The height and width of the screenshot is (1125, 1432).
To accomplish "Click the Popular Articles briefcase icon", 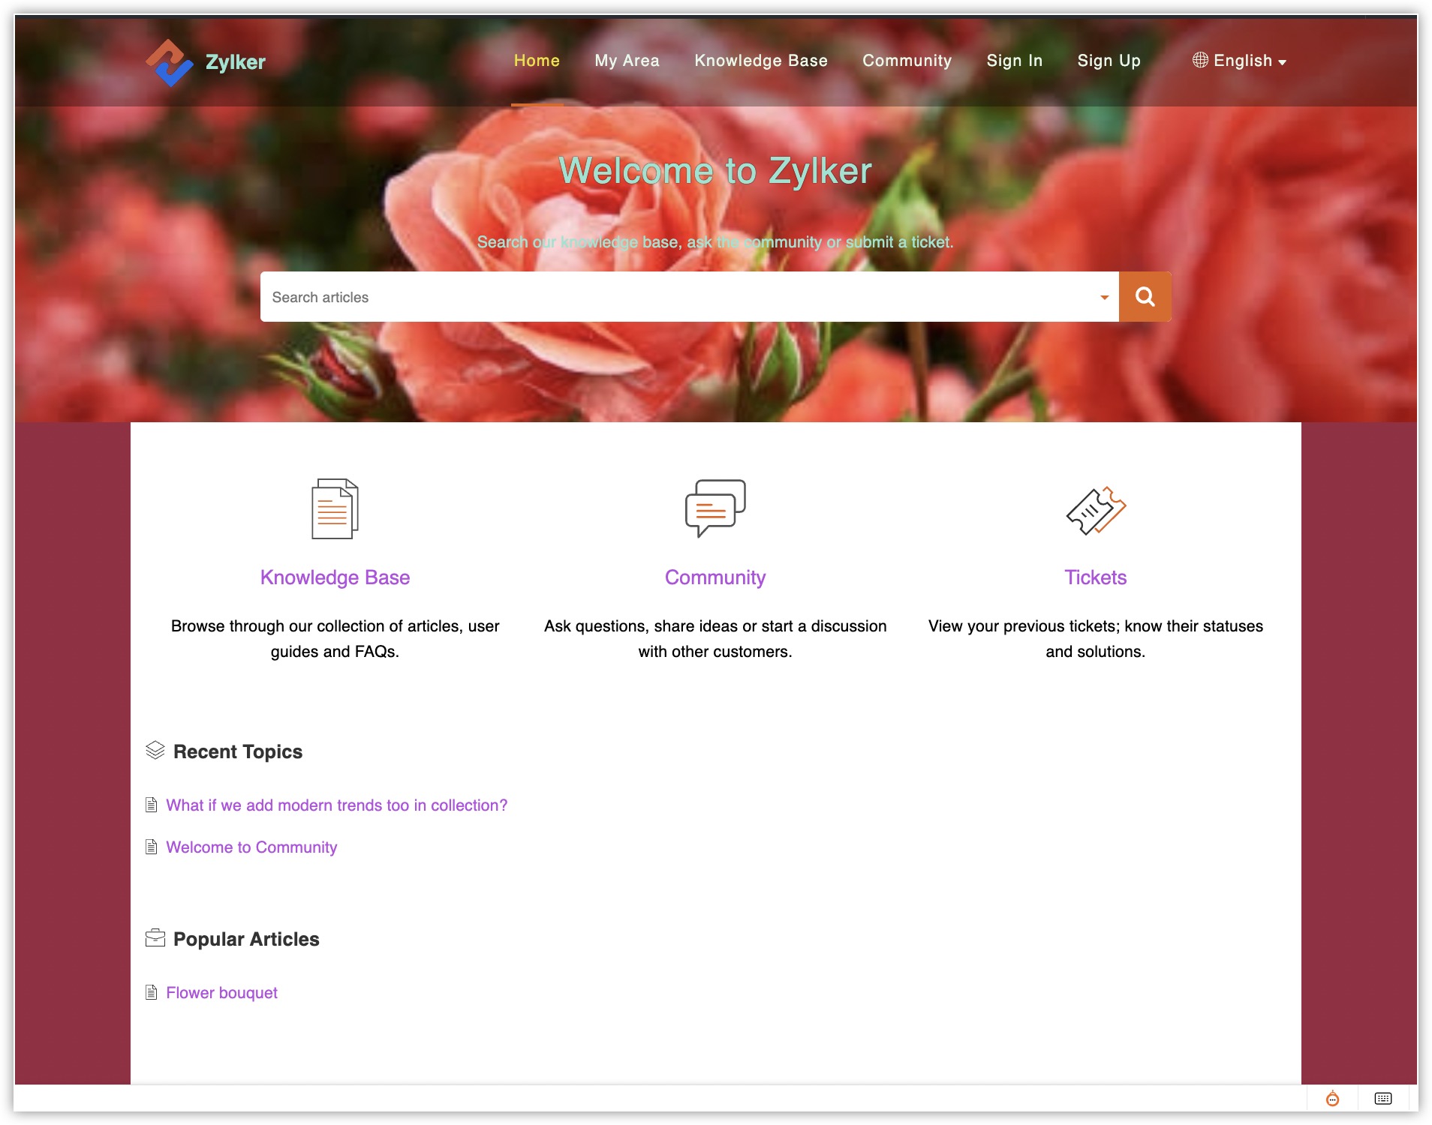I will pos(155,937).
